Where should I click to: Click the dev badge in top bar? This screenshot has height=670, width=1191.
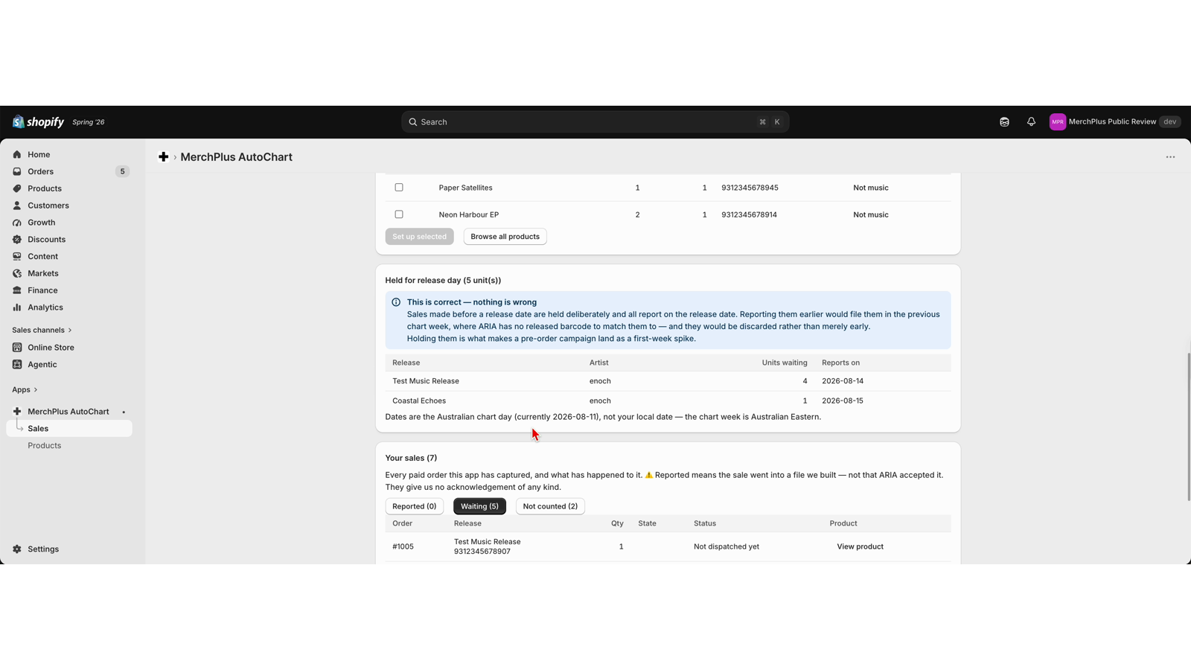1169,122
